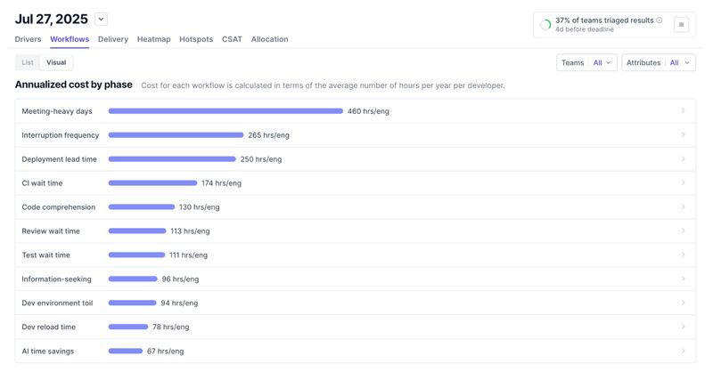This screenshot has height=380, width=713.
Task: Expand Meeting-heavy days row chevron
Action: point(683,111)
